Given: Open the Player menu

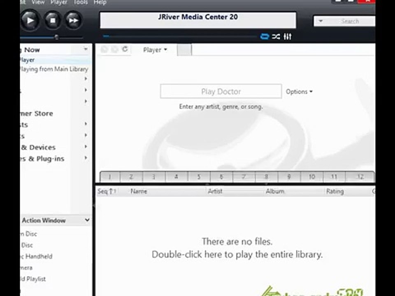Looking at the screenshot, I should coord(59,2).
